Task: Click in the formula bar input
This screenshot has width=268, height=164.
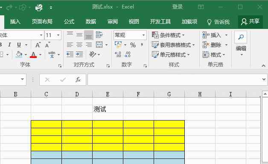Action: (x=175, y=79)
